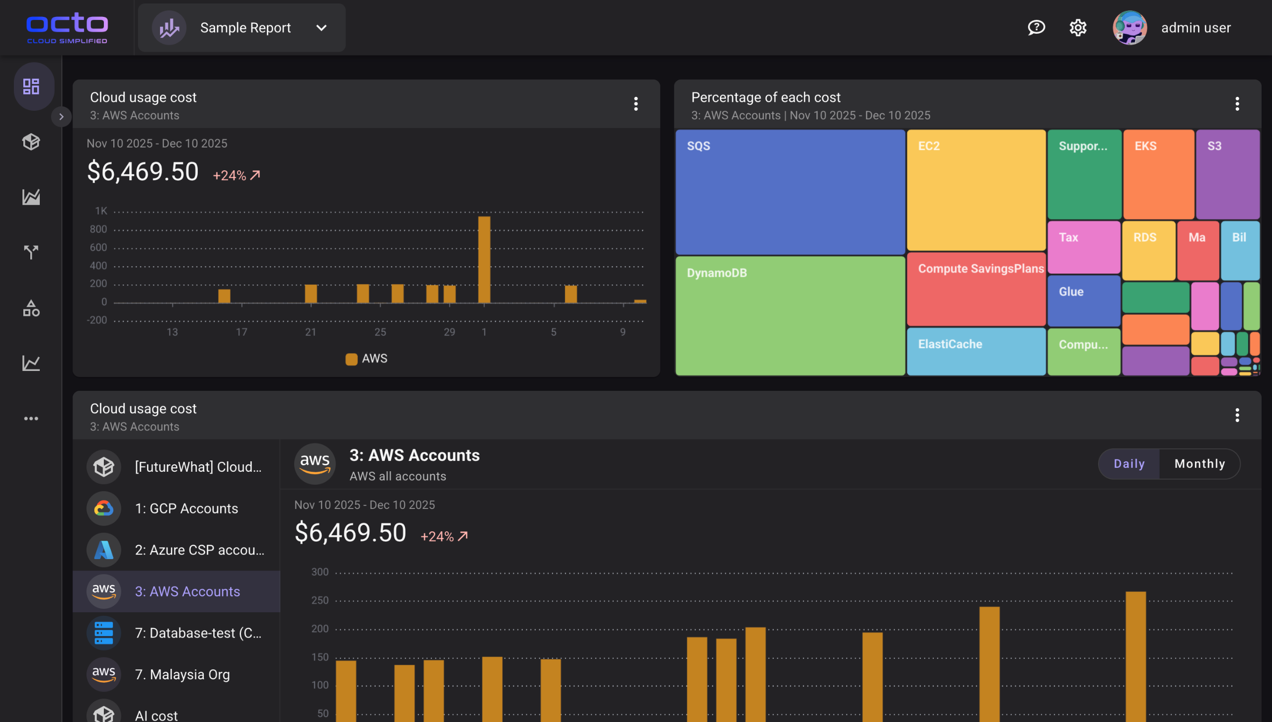The height and width of the screenshot is (722, 1272).
Task: Click the branching arrows sidebar icon
Action: [x=31, y=252]
